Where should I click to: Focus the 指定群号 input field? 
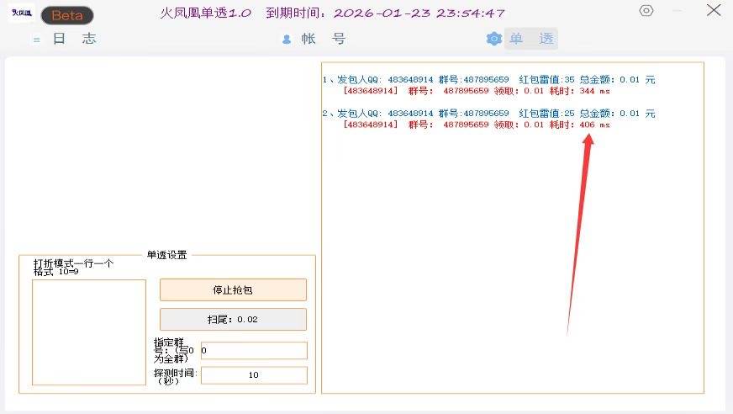point(254,350)
